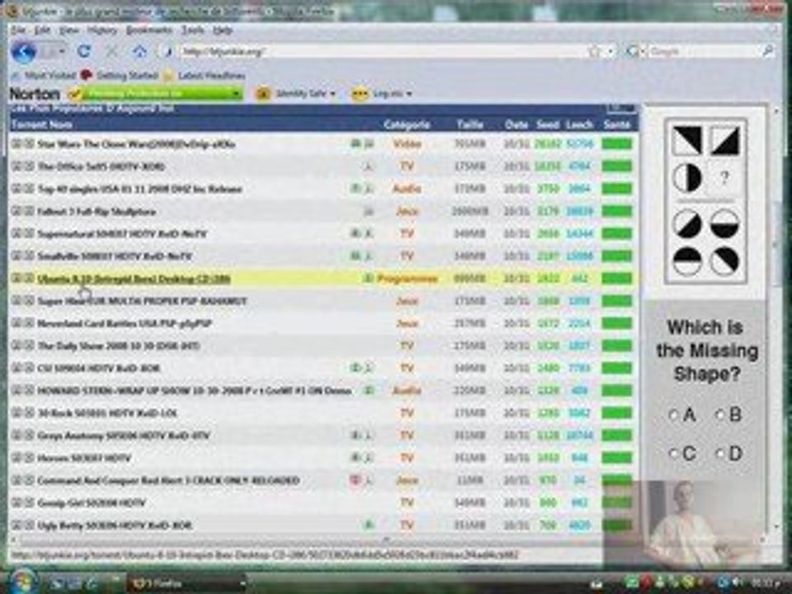Select answer B radio button
Viewport: 792px width, 594px height.
point(720,415)
